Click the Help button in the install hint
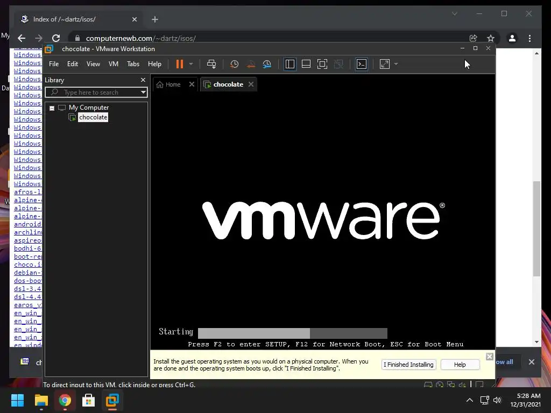This screenshot has width=551, height=413. 460,365
